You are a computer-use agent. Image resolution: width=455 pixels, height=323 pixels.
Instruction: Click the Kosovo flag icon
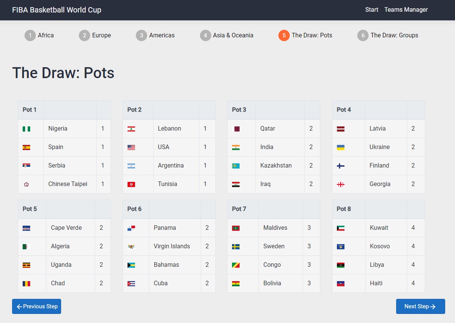click(341, 246)
